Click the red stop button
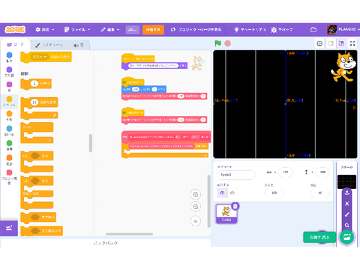The image size is (360, 270). [x=227, y=43]
